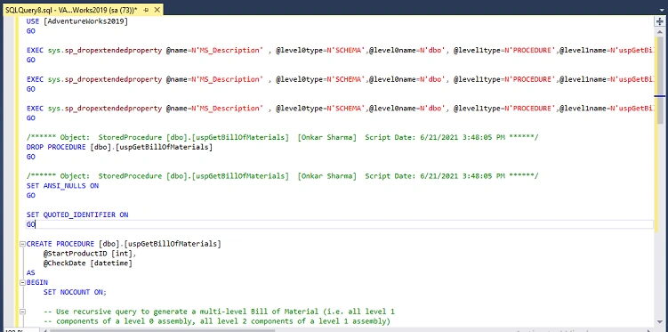Open the document tabs overflow dropdown
This screenshot has height=332, width=668.
click(x=661, y=10)
